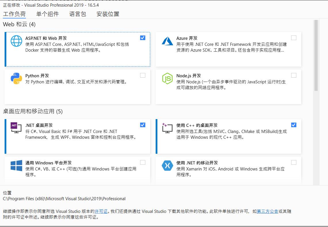
Task: Click the Xamarin X icon for .NET mobile development
Action: pos(167,166)
